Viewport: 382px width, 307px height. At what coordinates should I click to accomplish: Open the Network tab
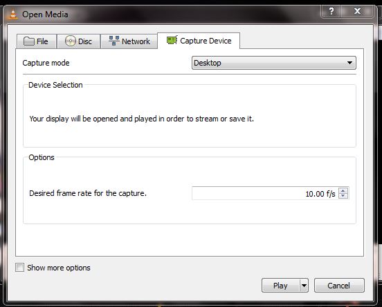click(x=129, y=41)
